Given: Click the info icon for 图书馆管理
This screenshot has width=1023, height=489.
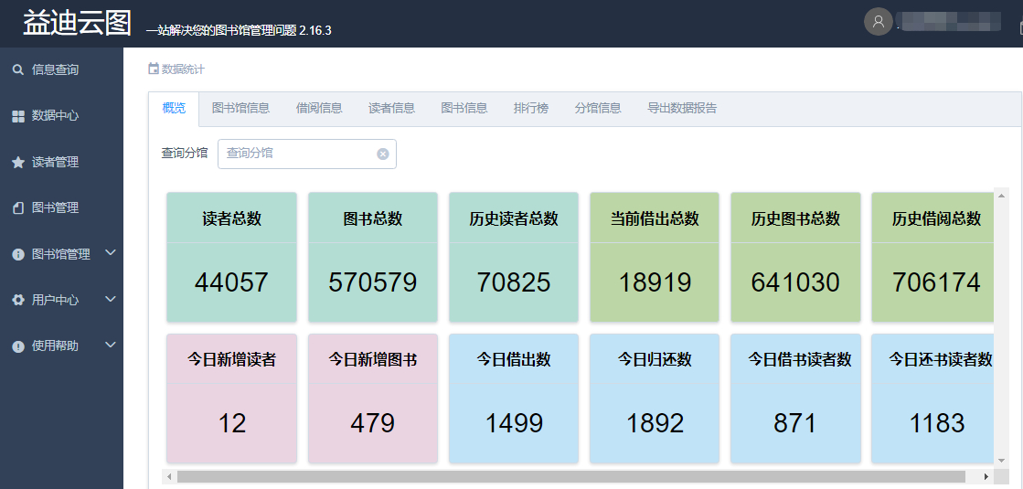Looking at the screenshot, I should click(17, 254).
